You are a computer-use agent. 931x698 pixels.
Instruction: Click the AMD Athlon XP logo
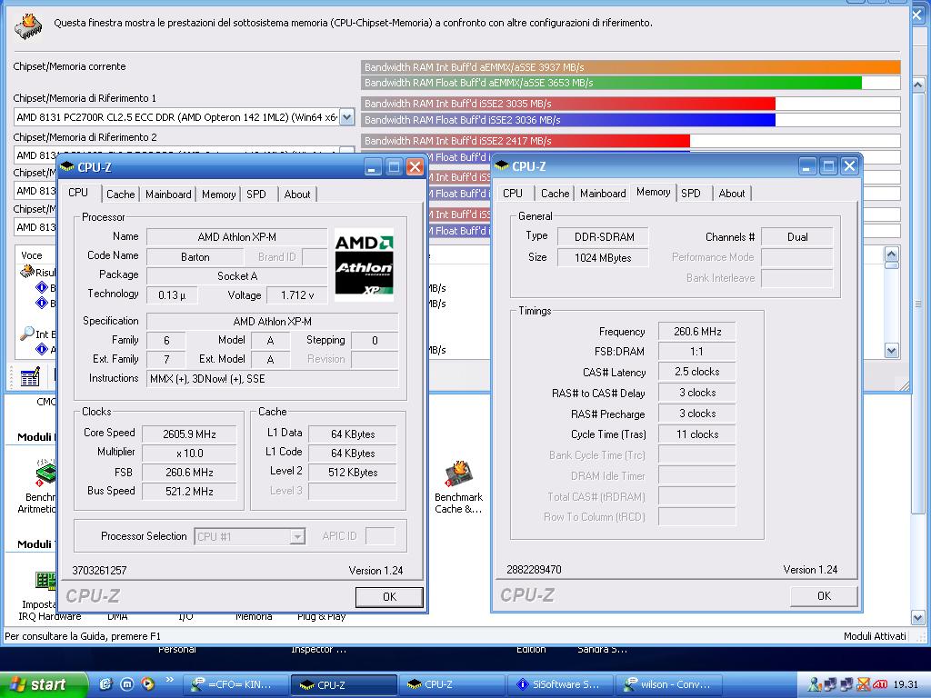[364, 264]
